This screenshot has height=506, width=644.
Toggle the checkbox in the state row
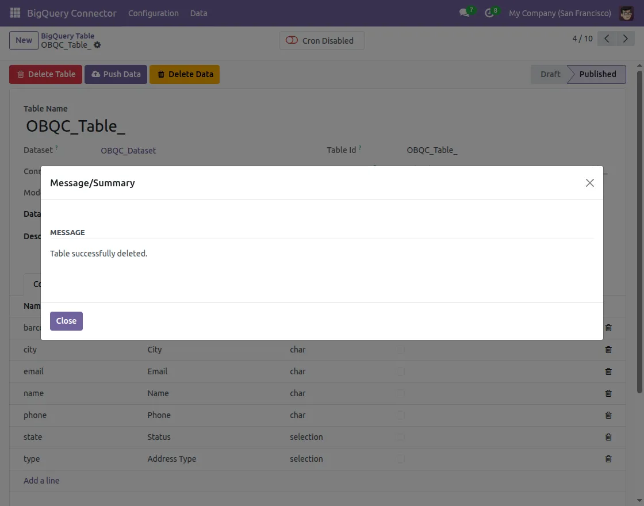coord(400,437)
